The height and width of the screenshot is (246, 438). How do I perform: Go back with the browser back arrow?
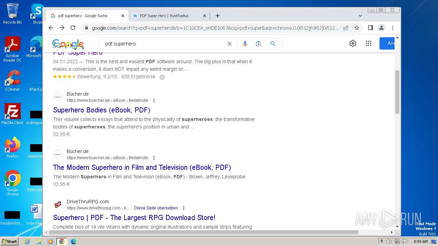tap(51, 28)
